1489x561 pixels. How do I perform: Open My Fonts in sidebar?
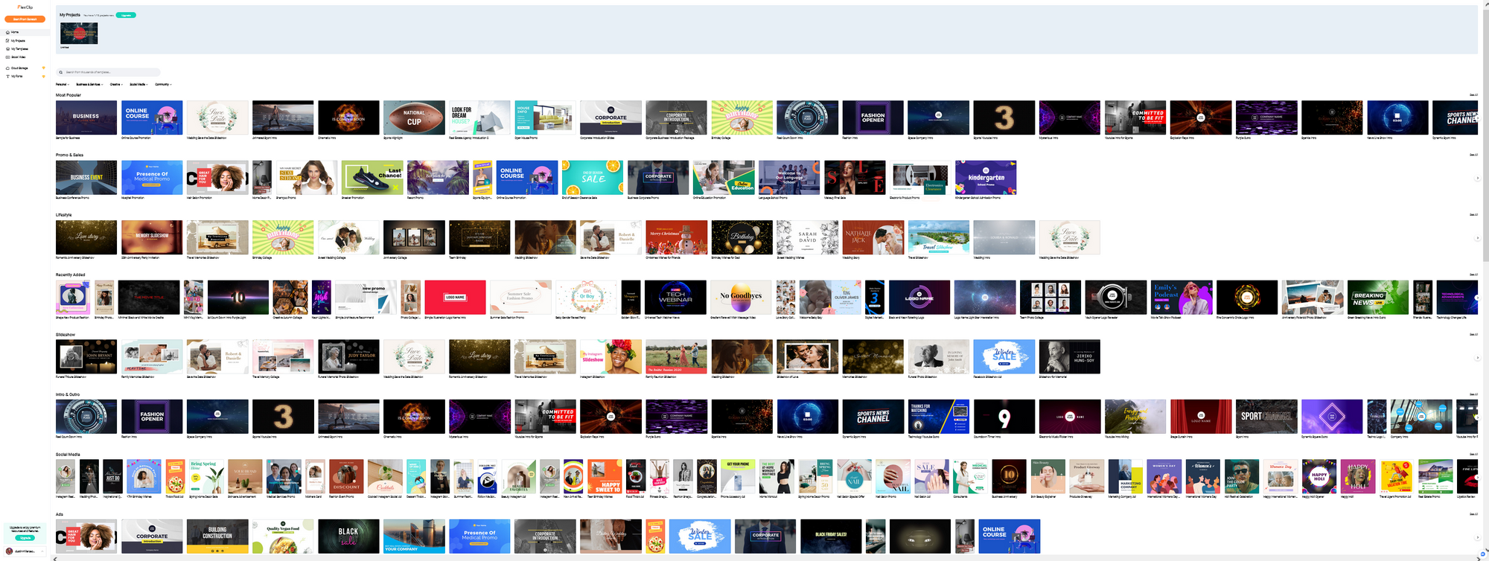(x=16, y=77)
